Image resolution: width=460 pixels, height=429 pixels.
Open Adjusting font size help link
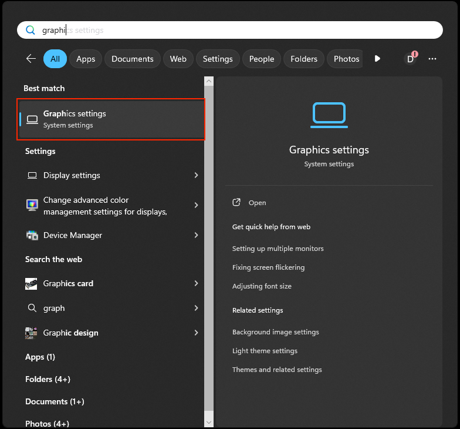pyautogui.click(x=262, y=286)
